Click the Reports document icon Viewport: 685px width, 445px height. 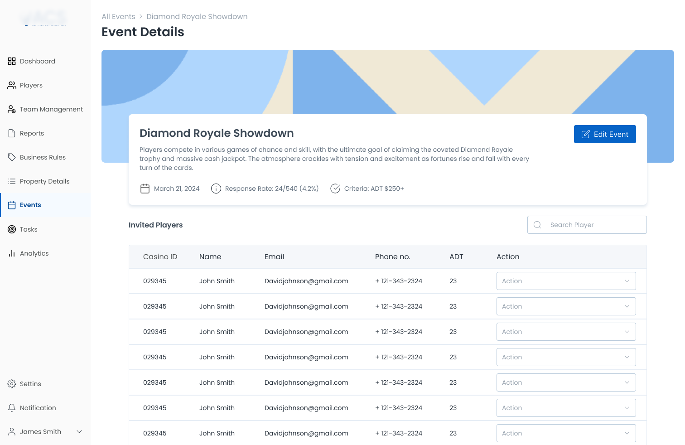click(x=12, y=133)
